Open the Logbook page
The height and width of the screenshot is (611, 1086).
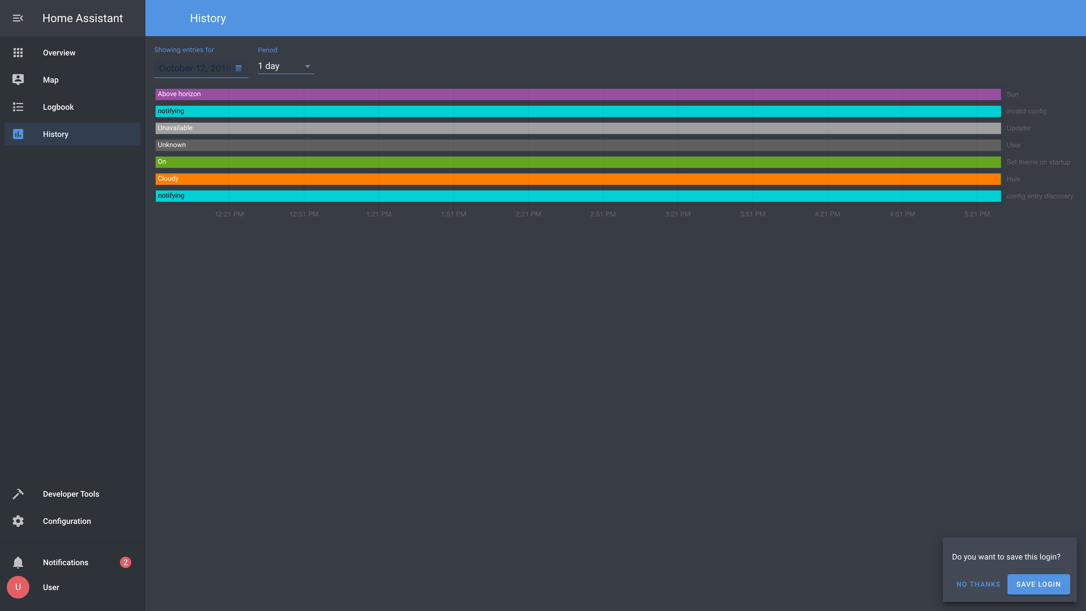58,107
